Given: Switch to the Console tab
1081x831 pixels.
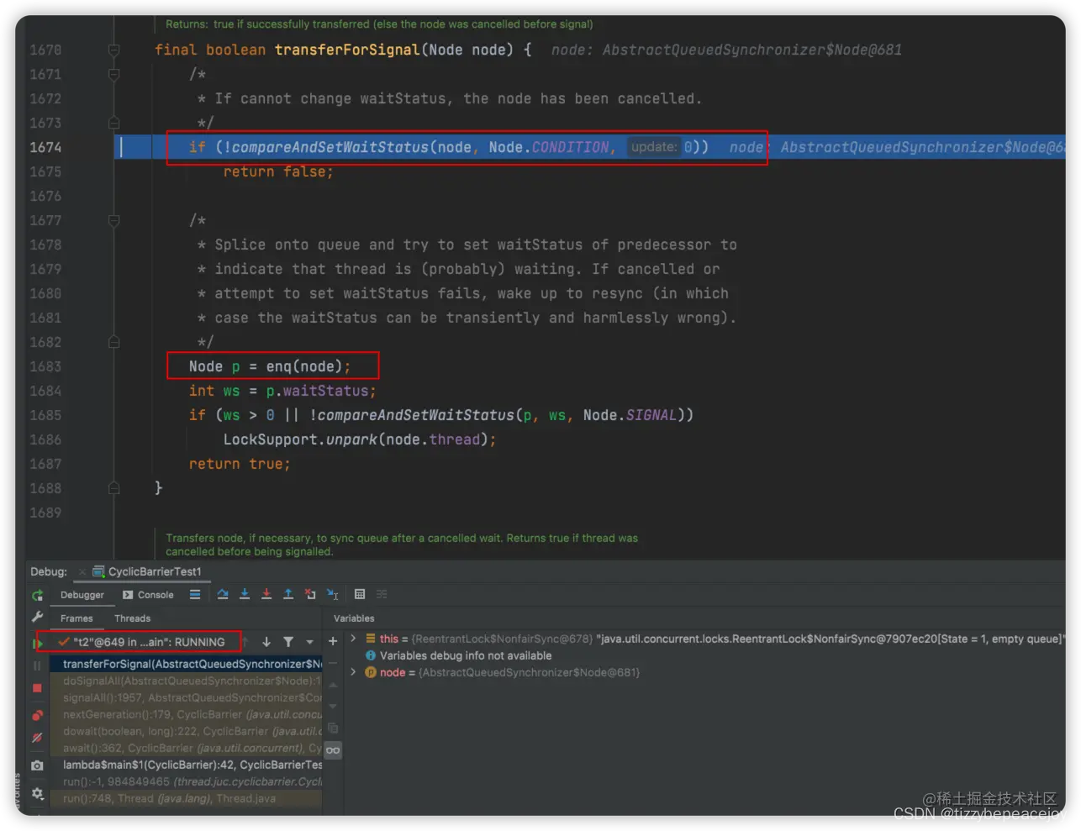Looking at the screenshot, I should point(148,595).
